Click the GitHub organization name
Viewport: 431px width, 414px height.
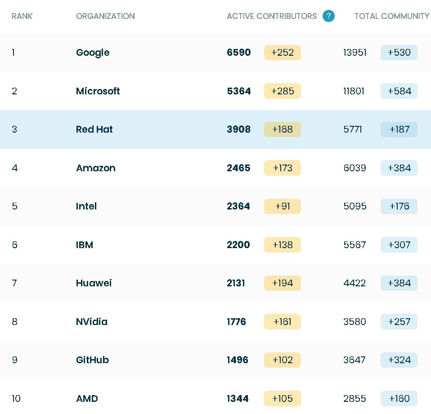pyautogui.click(x=92, y=360)
